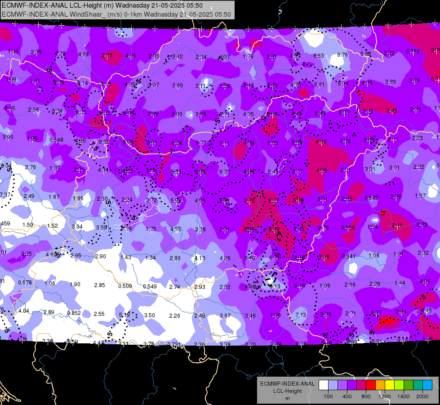Click the wind shear value 3.67
This screenshot has width=440, height=405.
tap(225, 315)
